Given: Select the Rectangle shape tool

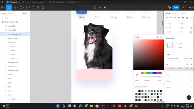Looking at the screenshot, I should (21, 8).
